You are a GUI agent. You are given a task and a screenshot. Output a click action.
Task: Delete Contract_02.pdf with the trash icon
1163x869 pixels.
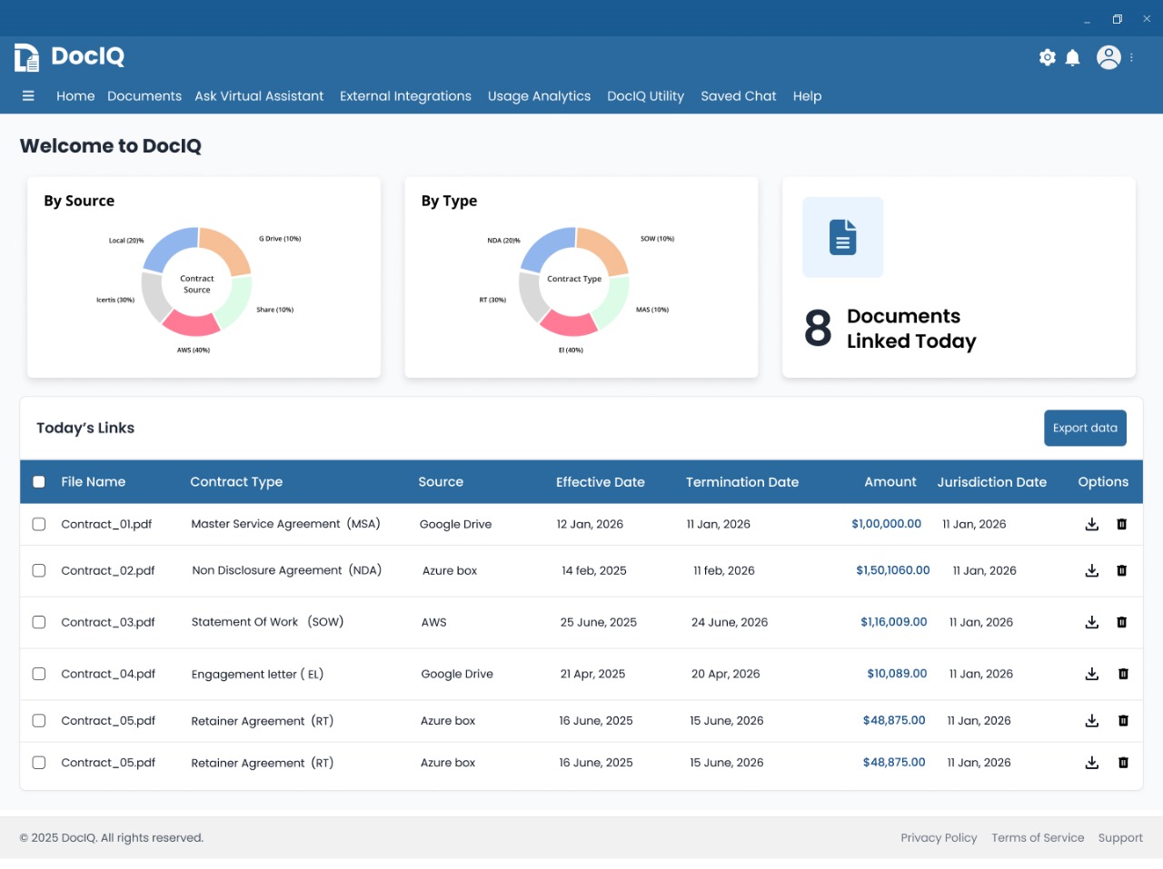click(x=1121, y=570)
